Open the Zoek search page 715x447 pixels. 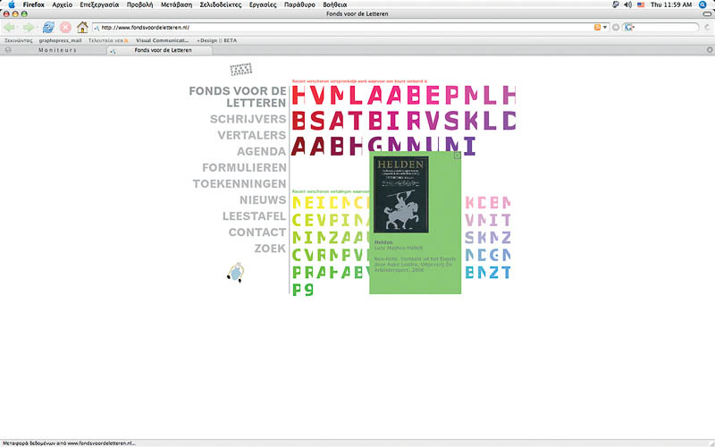click(270, 249)
